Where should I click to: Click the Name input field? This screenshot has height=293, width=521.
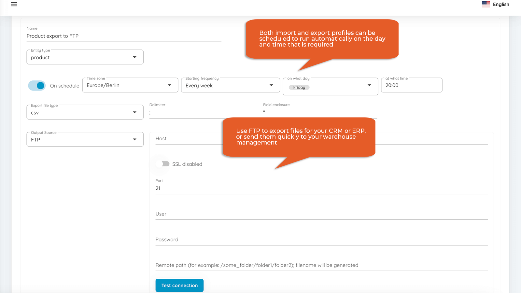(x=124, y=36)
